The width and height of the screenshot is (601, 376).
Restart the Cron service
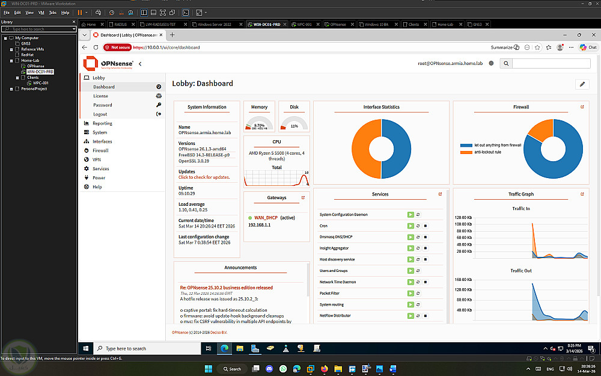click(x=418, y=226)
